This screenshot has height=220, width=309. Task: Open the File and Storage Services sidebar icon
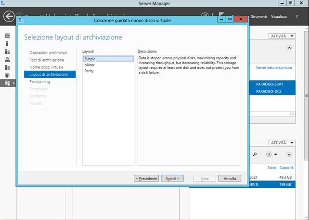coord(7,83)
